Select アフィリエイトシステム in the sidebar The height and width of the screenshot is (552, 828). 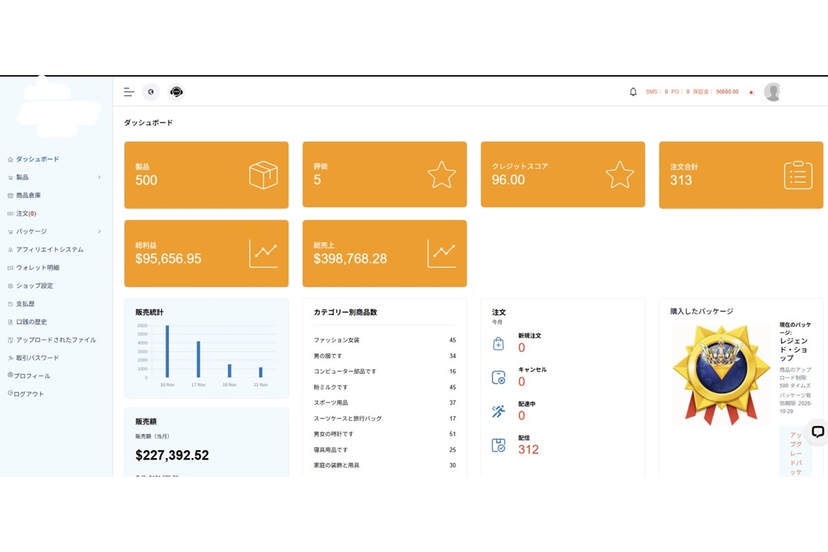[x=49, y=250]
